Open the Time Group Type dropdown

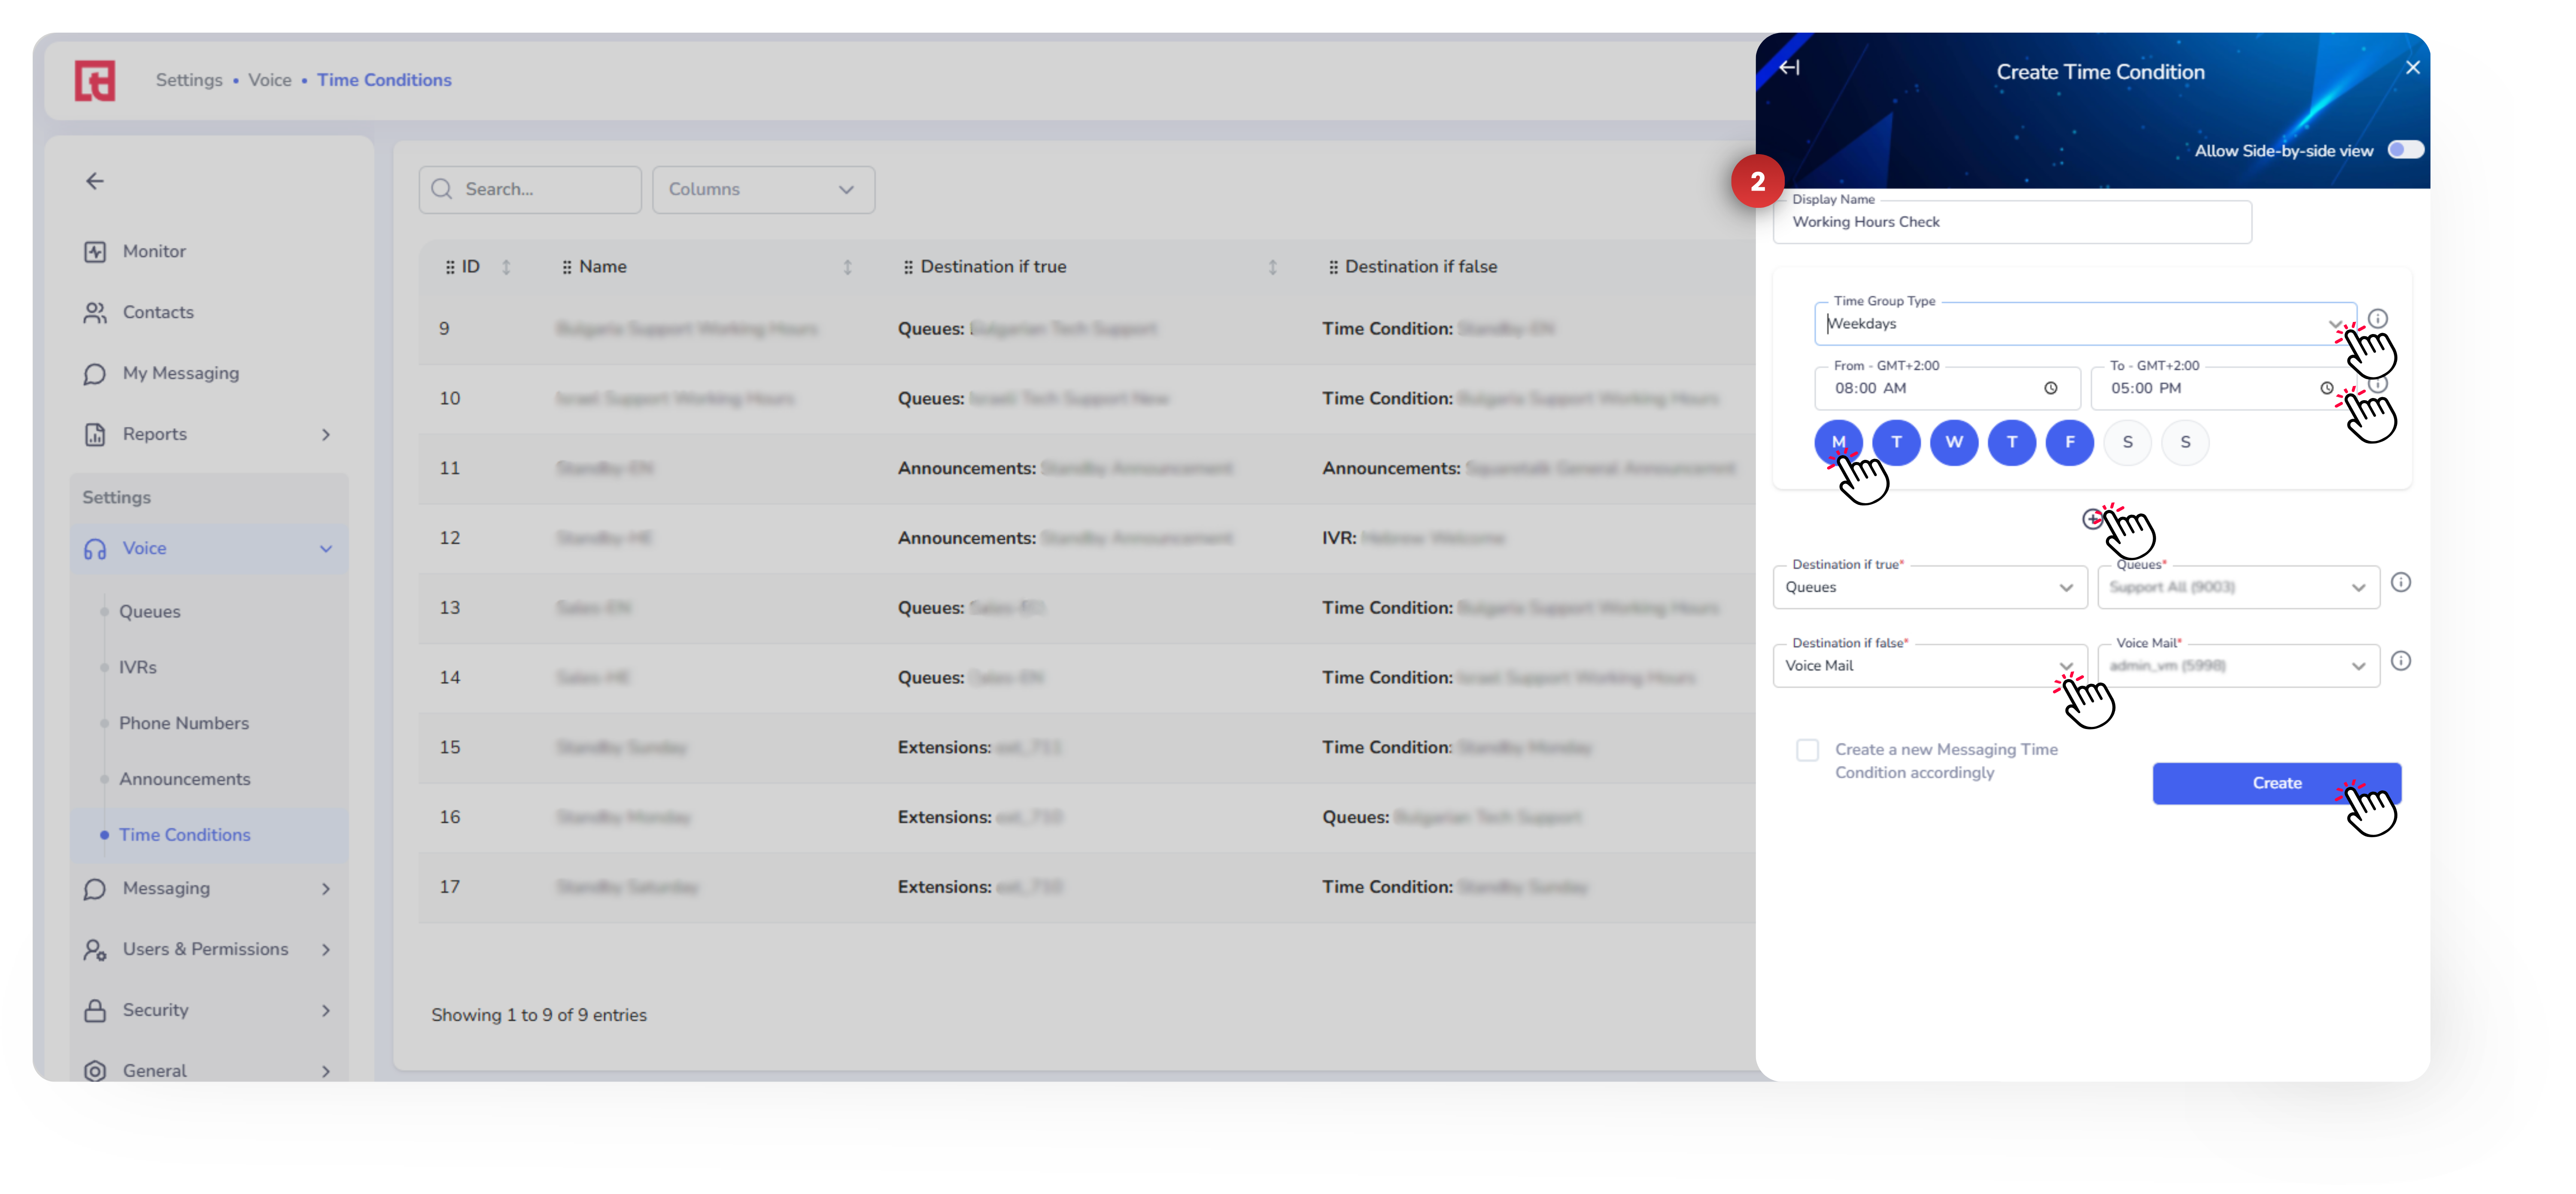click(2080, 324)
